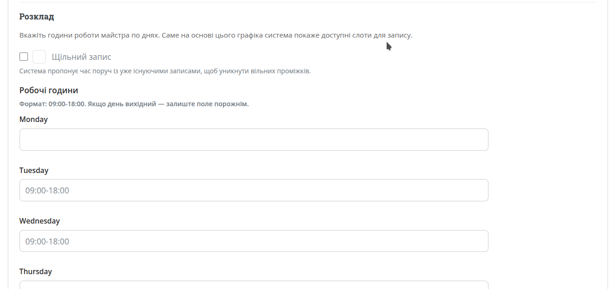This screenshot has width=613, height=289.
Task: Click the help text starting with Система пропонує
Action: tap(165, 71)
